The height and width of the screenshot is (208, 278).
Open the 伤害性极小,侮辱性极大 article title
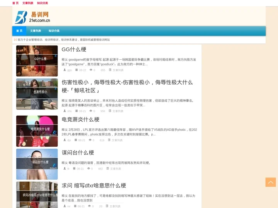[x=127, y=86]
